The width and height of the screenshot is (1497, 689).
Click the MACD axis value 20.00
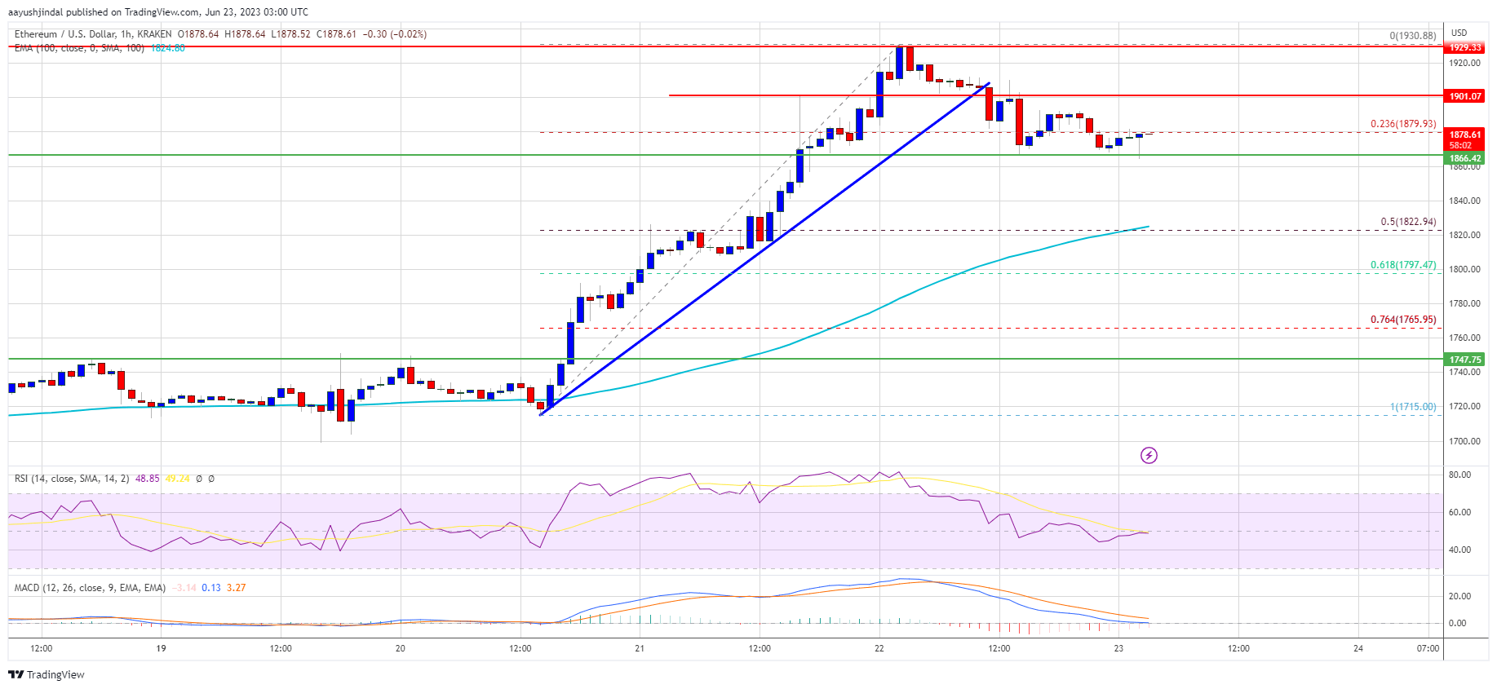coord(1459,596)
